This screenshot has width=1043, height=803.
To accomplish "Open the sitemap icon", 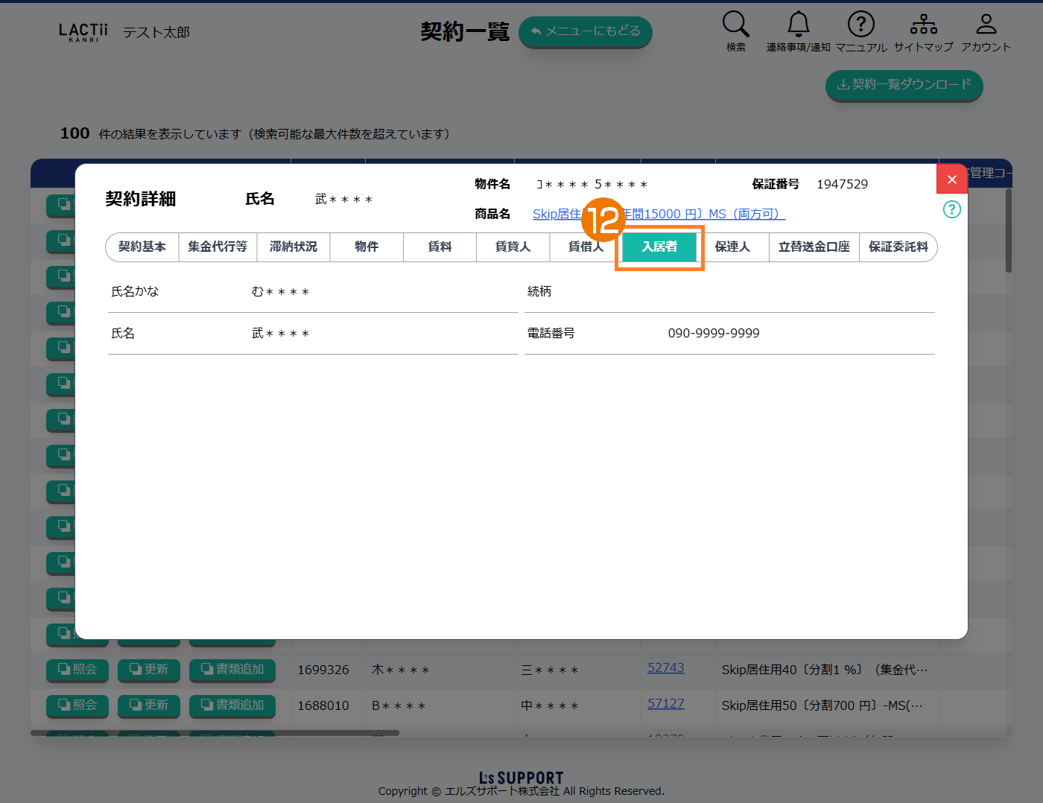I will 923,25.
